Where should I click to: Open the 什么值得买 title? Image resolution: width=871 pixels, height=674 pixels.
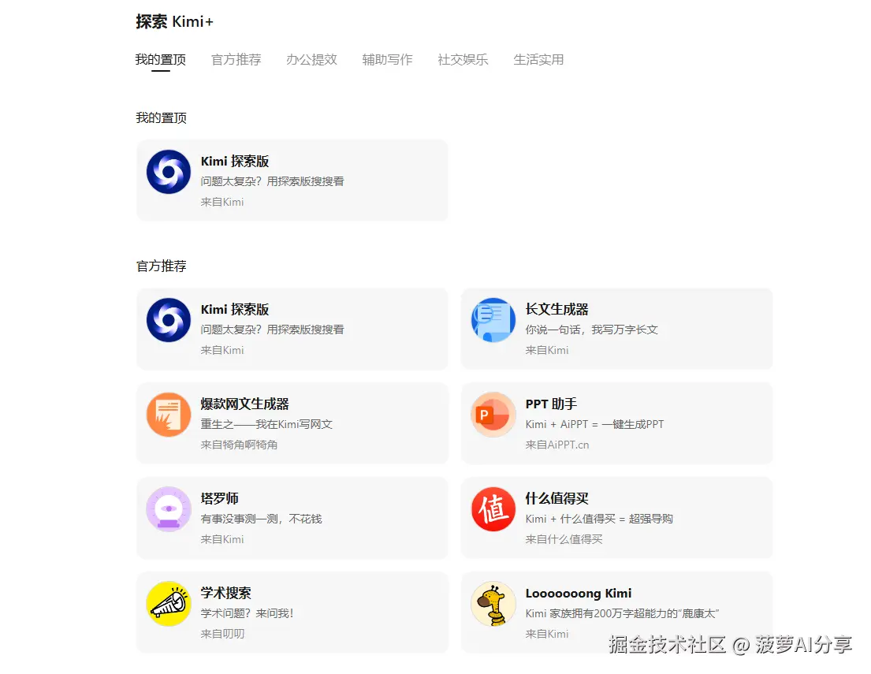(556, 498)
